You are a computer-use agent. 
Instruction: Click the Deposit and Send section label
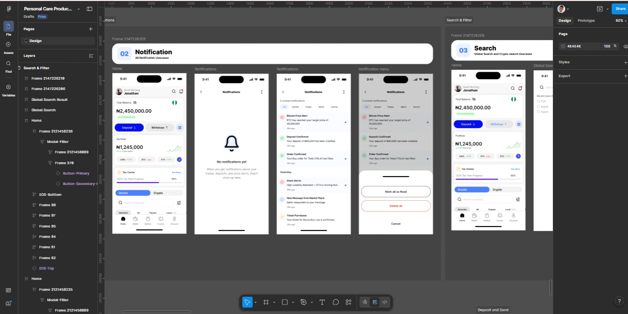coord(493,310)
